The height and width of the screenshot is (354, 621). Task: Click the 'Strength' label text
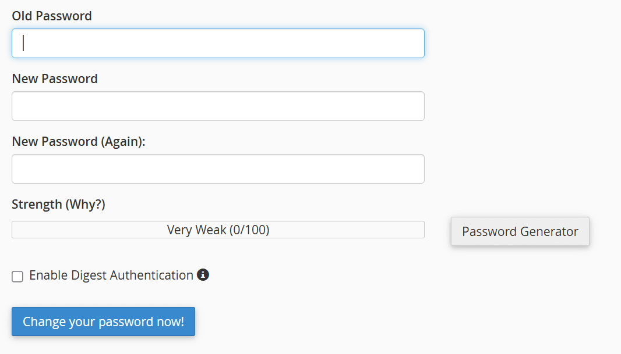coord(37,204)
